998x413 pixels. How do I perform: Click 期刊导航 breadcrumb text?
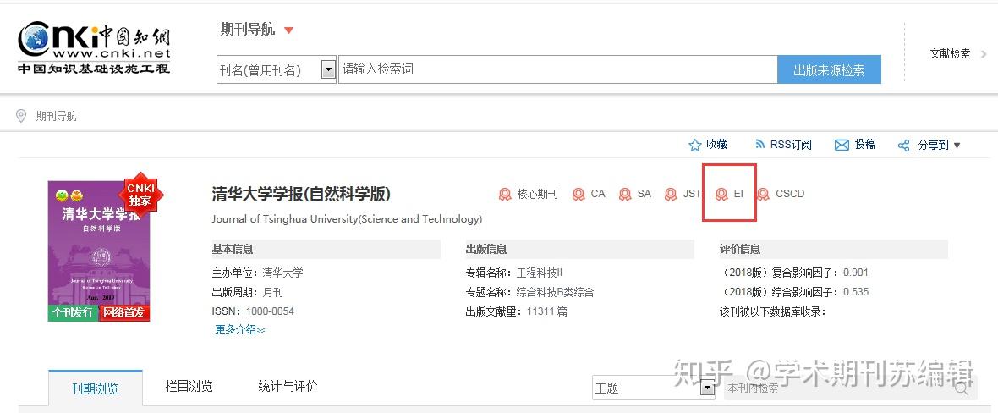click(56, 116)
